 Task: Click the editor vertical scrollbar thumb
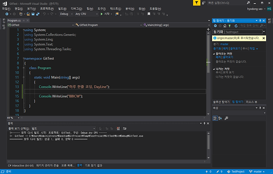(208, 54)
